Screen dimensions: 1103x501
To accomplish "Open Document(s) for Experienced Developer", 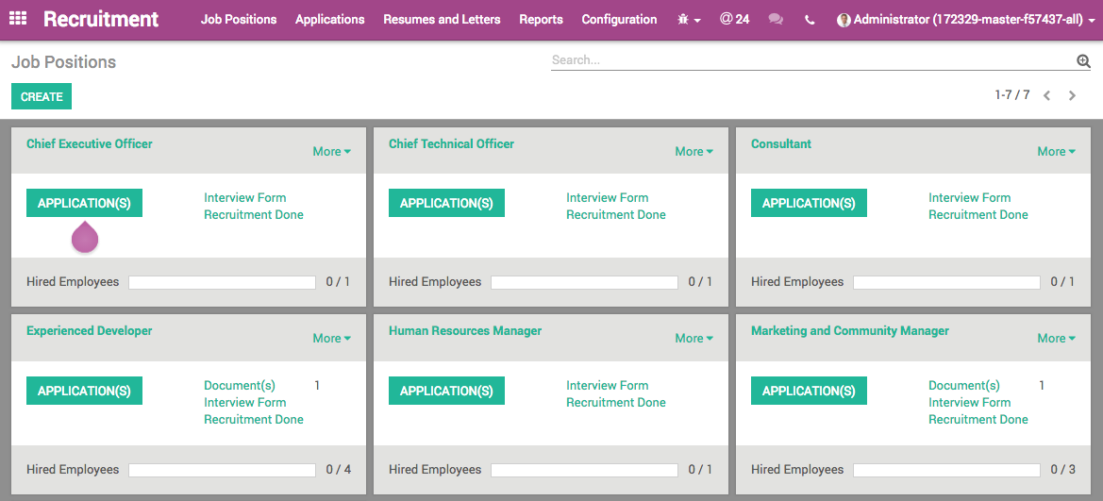I will [239, 386].
